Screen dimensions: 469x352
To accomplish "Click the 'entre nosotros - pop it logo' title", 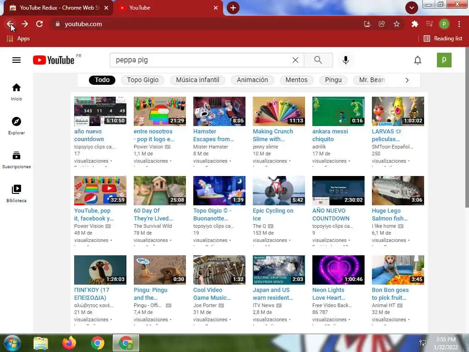I will pos(154,135).
